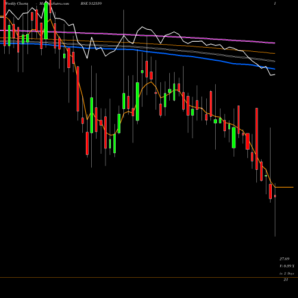This screenshot has width=298, height=298.
Task: Click the MunafaSutra.com site label
Action: tap(54, 4)
